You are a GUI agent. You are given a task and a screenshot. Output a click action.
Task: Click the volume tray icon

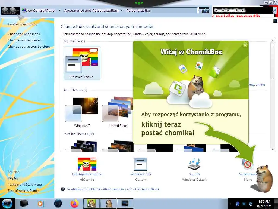tap(251, 204)
